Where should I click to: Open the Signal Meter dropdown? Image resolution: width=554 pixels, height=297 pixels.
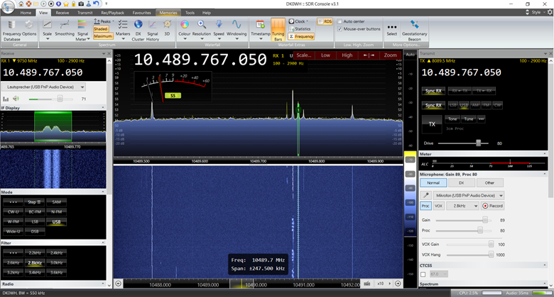coord(82,30)
